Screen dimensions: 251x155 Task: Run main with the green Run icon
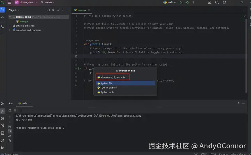coord(181,2)
